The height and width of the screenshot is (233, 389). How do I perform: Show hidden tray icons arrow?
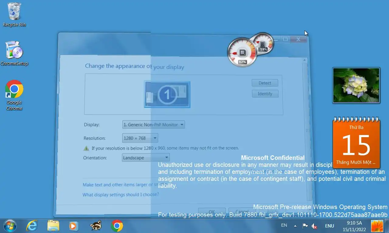click(295, 226)
